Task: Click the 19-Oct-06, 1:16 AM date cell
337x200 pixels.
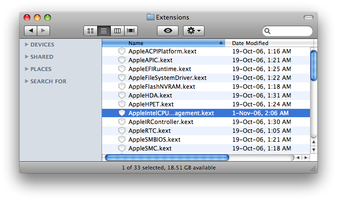Action: coord(262,51)
